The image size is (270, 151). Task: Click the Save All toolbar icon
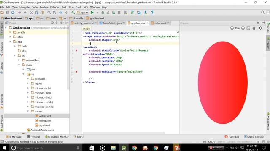(8, 13)
